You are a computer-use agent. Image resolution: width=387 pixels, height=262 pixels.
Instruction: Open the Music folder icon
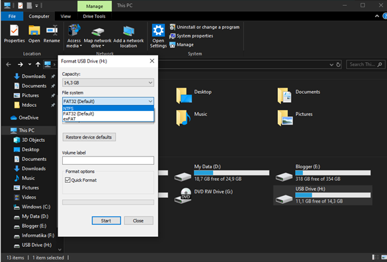coord(183,117)
